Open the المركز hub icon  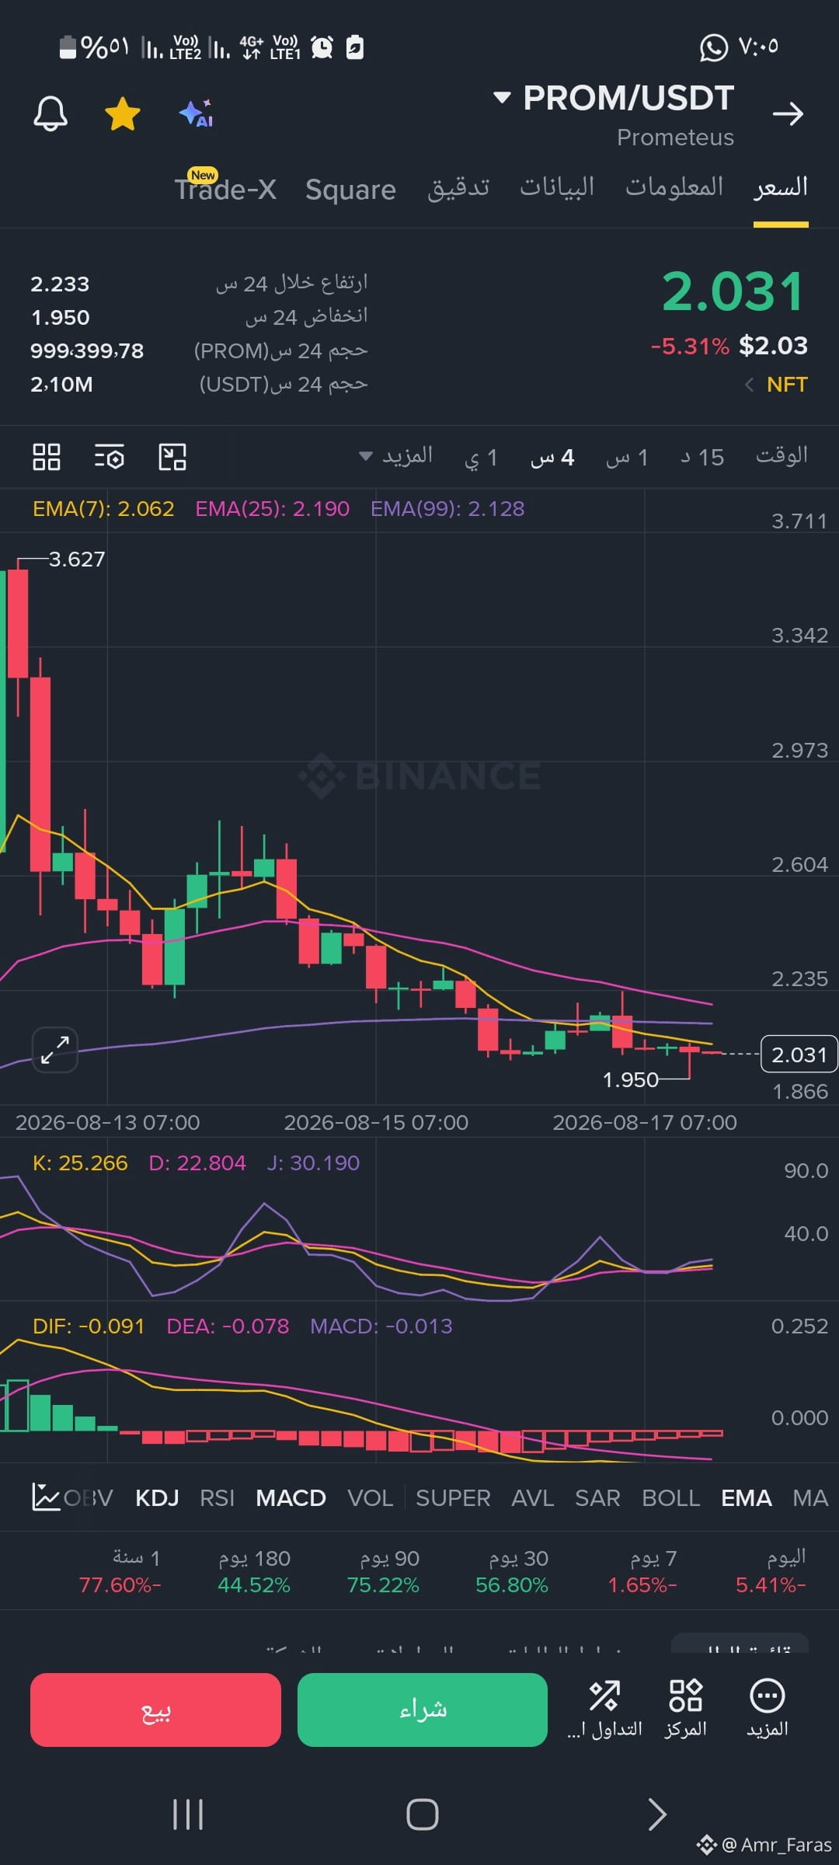point(686,1709)
